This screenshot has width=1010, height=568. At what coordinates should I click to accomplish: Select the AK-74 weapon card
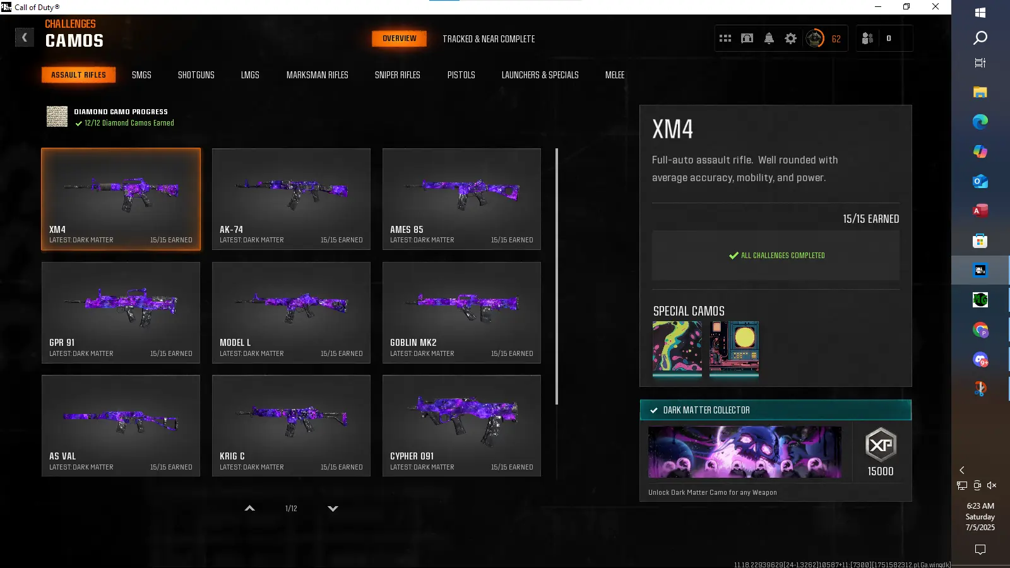click(x=292, y=199)
